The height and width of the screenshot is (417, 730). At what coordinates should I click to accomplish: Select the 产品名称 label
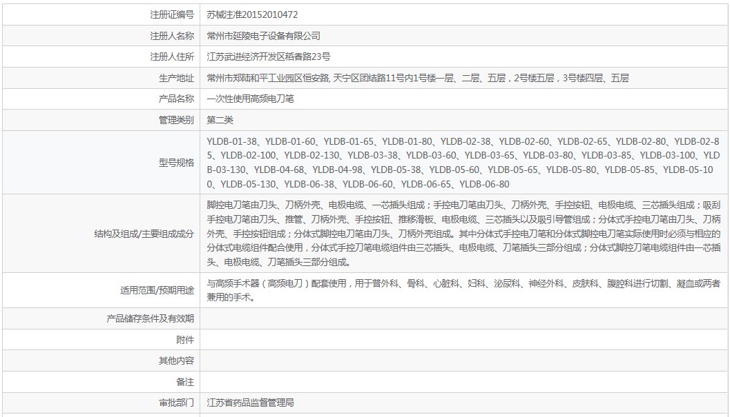tap(176, 99)
